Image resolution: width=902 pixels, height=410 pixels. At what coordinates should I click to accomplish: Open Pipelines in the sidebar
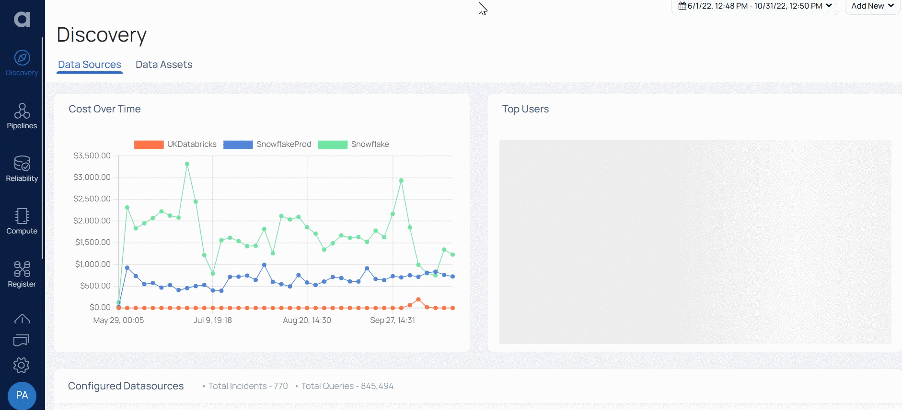(22, 116)
